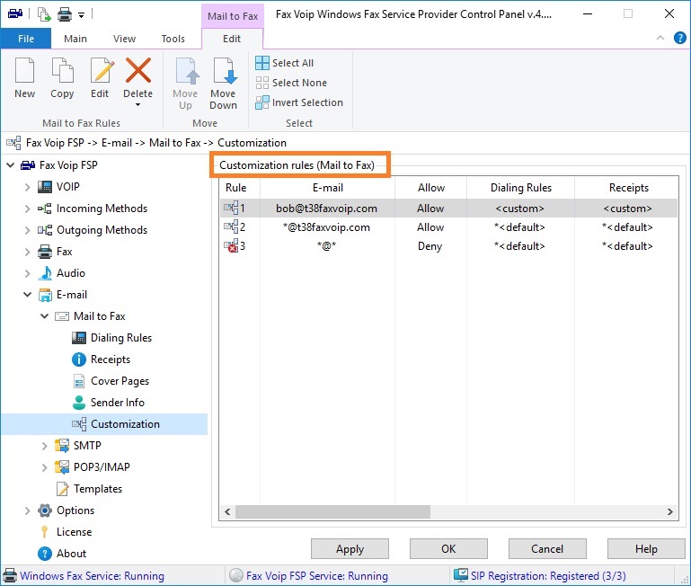Click the POP3/IMAP mail icon
The image size is (691, 586).
pyautogui.click(x=62, y=467)
